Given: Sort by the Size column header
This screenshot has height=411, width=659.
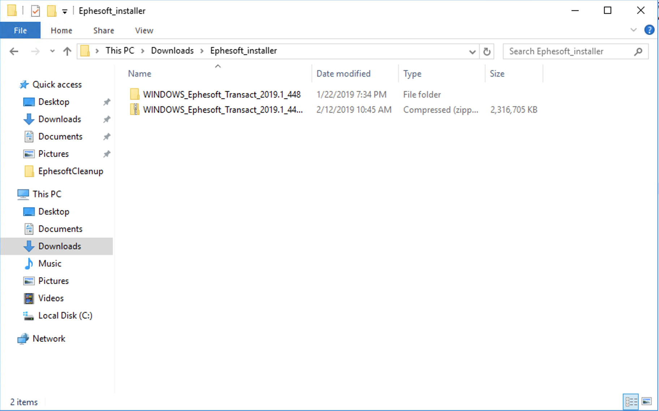Looking at the screenshot, I should pos(497,74).
